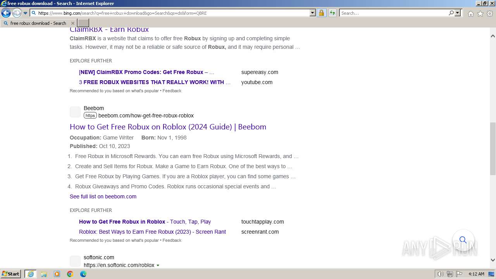Click the browser Forward arrow button

[x=17, y=13]
